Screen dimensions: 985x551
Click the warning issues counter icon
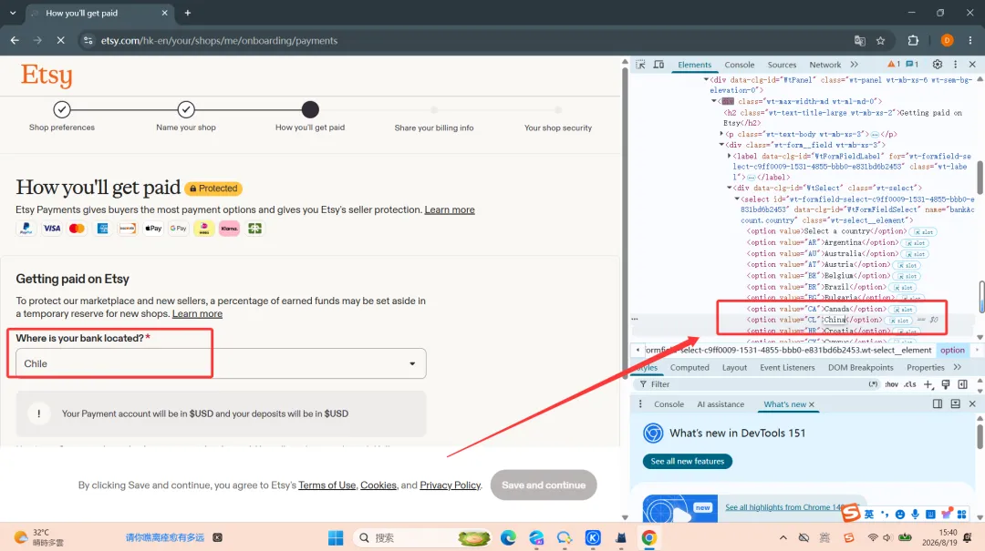tap(893, 64)
